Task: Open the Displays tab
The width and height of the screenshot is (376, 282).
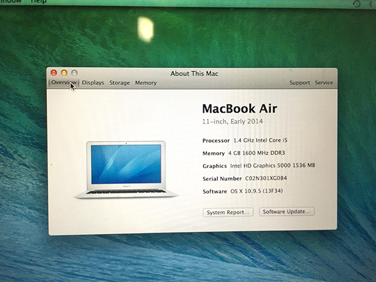Action: click(x=93, y=83)
